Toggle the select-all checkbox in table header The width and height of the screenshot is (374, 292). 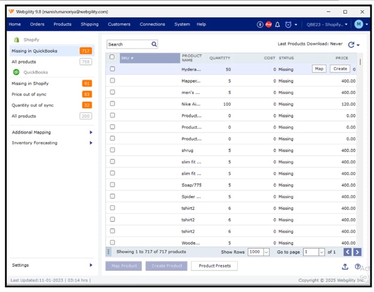pyautogui.click(x=112, y=58)
